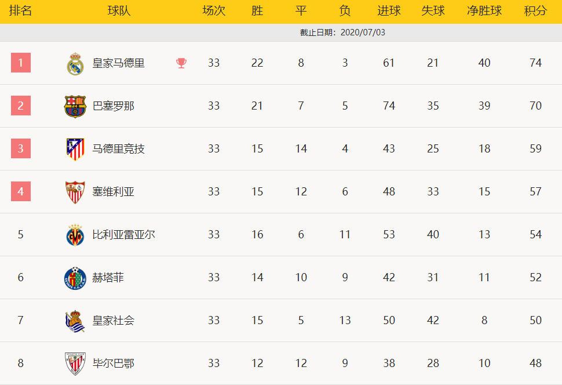Click the Real Sociedad club crest
The width and height of the screenshot is (562, 385).
[75, 321]
